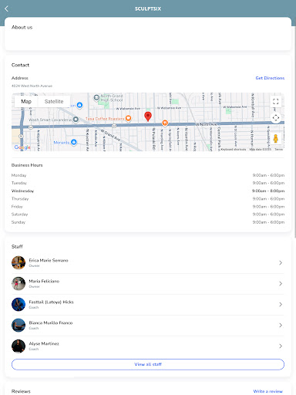Viewport: 296px width, 395px height.
Task: Select the Street View pegman
Action: coord(276,139)
